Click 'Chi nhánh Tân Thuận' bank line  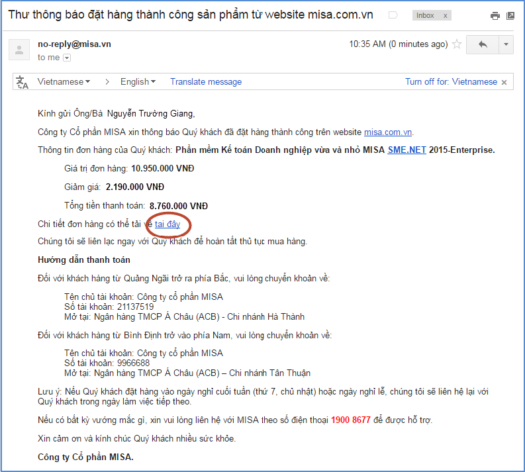(x=187, y=373)
